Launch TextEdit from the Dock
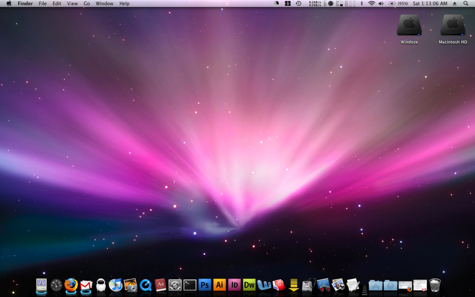The height and width of the screenshot is (297, 475). point(353,285)
